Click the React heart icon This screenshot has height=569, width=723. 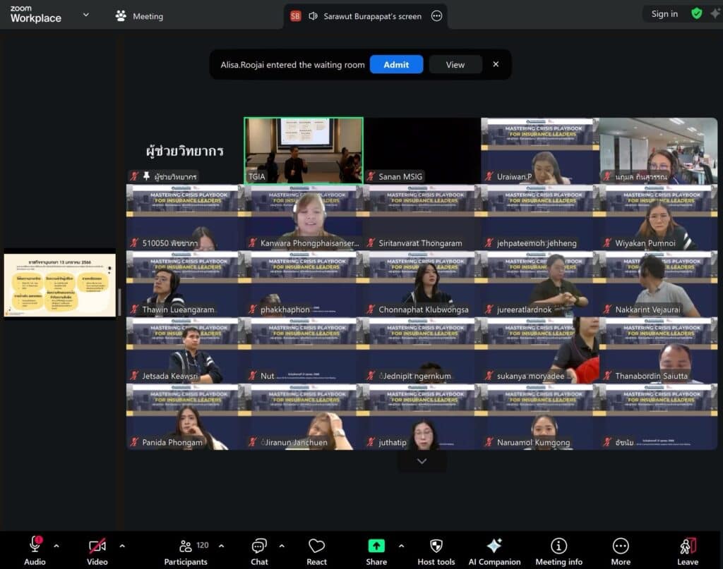pyautogui.click(x=316, y=546)
